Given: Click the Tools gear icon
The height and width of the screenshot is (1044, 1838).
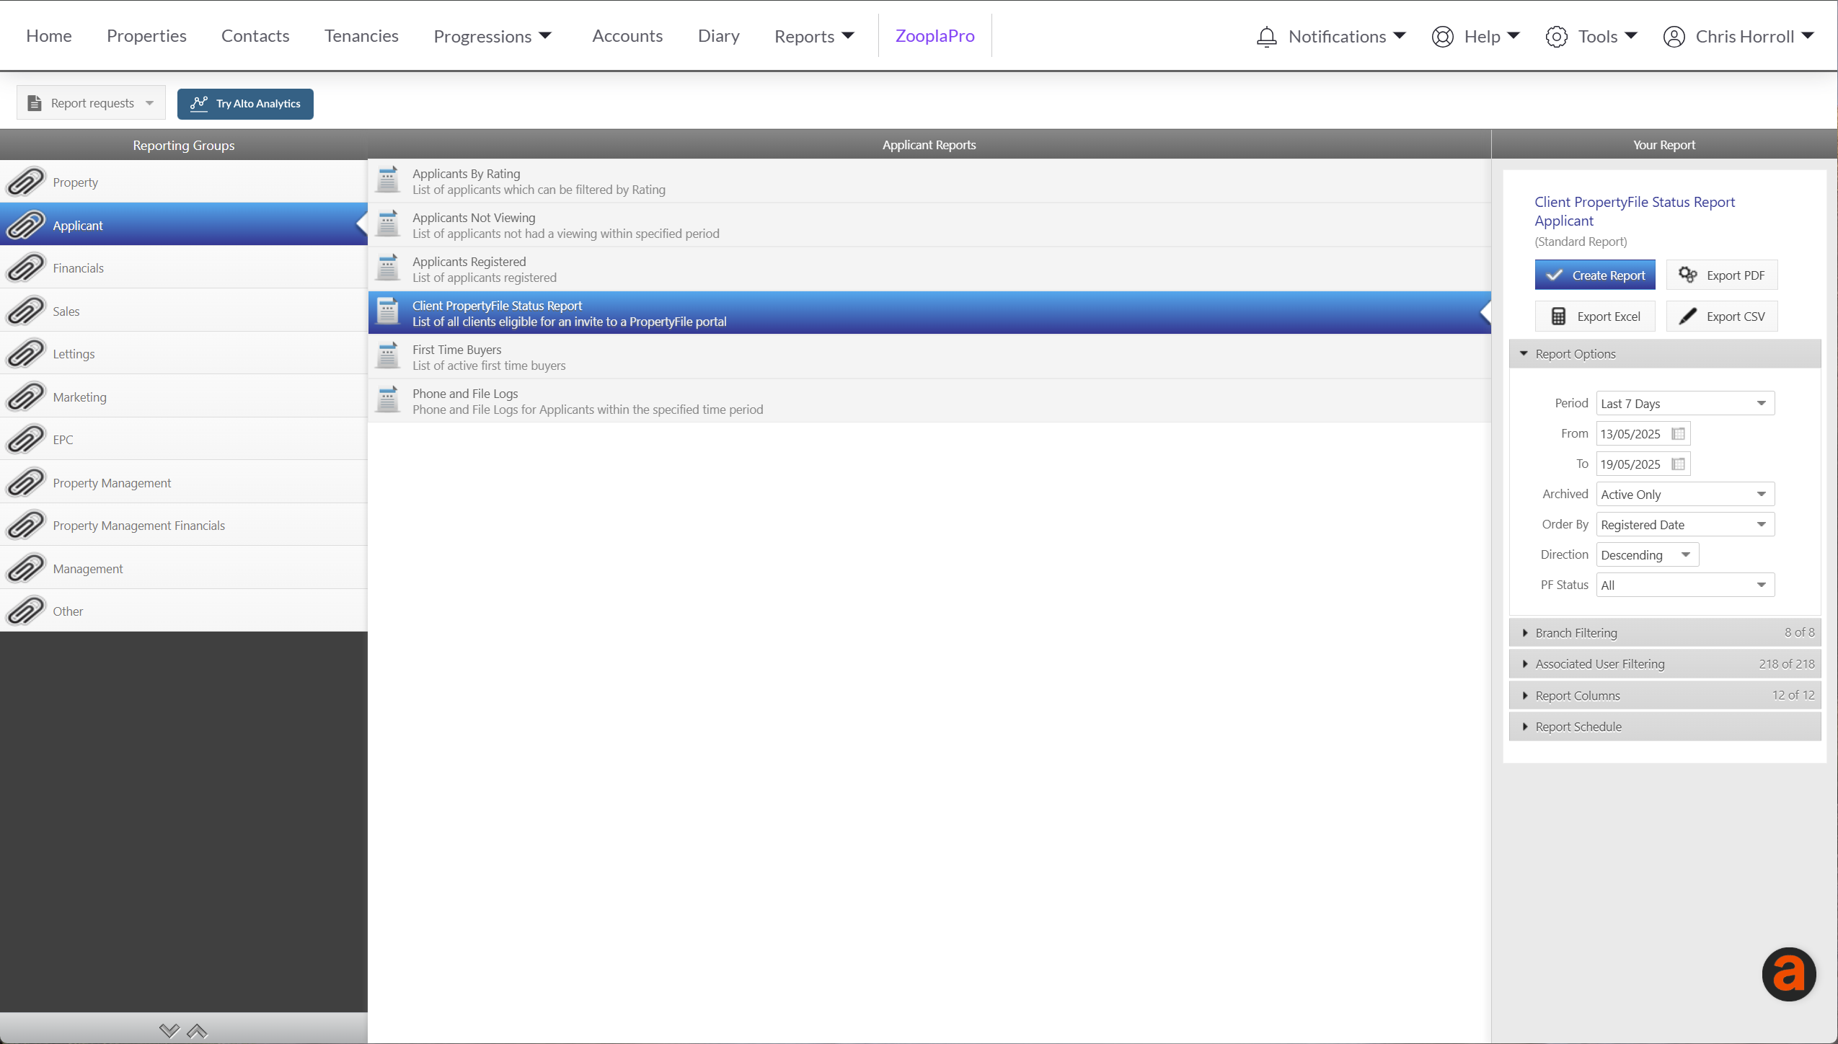Looking at the screenshot, I should point(1557,35).
